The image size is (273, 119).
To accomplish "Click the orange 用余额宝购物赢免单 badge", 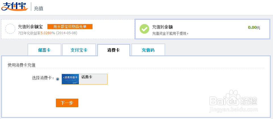I will (x=70, y=27).
